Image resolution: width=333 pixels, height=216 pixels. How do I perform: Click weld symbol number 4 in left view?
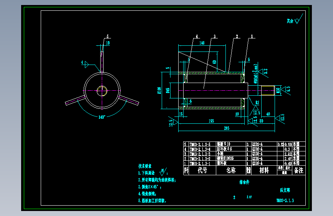82,62
